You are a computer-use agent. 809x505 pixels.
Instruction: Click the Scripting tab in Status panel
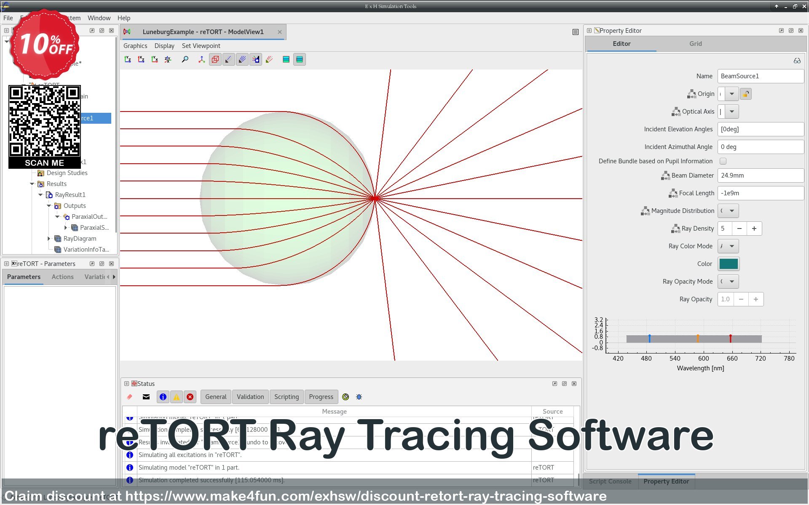coord(285,397)
